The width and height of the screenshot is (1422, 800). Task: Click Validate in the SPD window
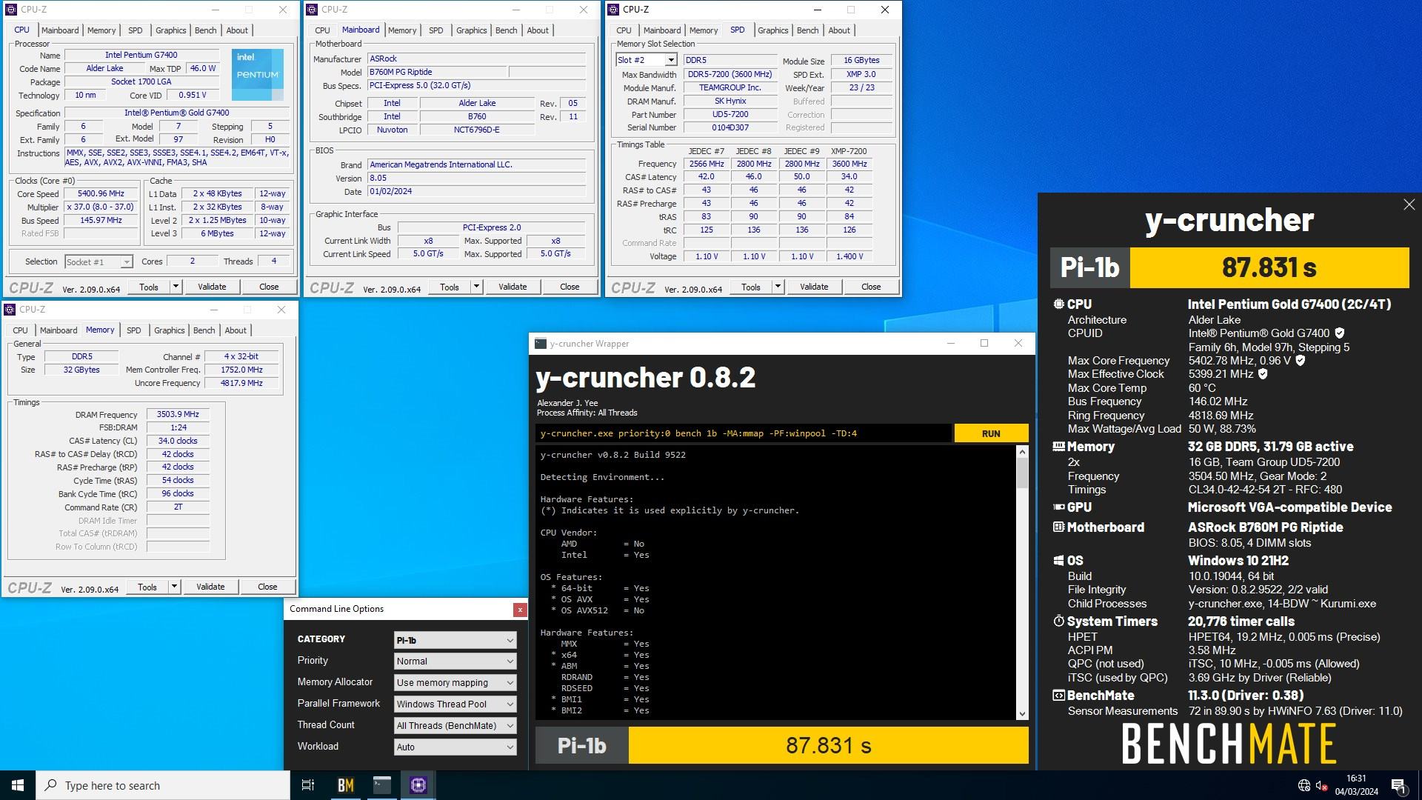point(814,287)
